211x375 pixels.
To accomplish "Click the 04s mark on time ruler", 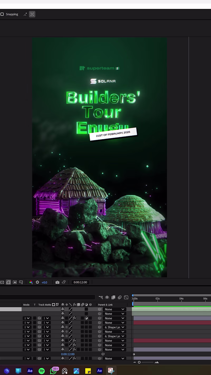I will pos(181,299).
